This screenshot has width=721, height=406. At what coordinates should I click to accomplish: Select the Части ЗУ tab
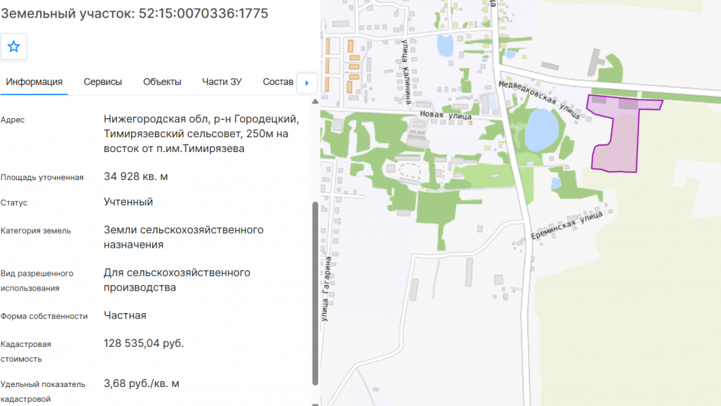coord(222,82)
